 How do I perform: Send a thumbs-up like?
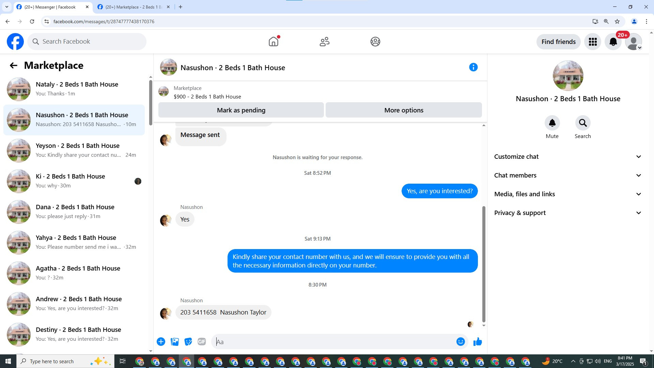click(x=478, y=342)
